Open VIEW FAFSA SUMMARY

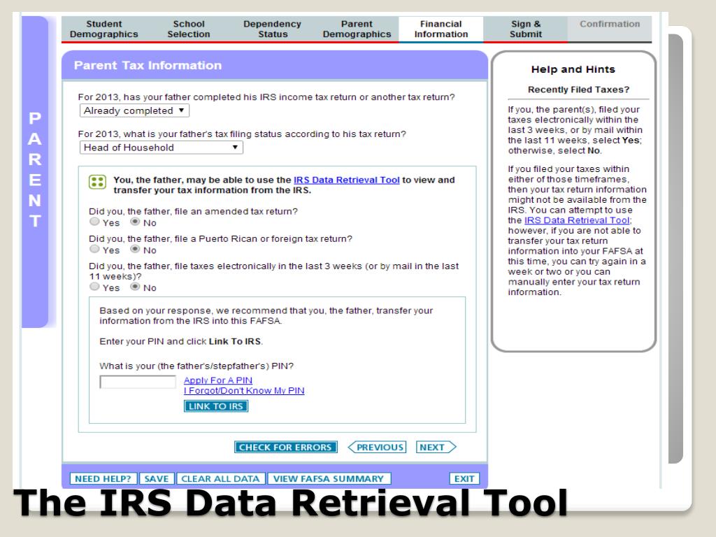coord(329,478)
